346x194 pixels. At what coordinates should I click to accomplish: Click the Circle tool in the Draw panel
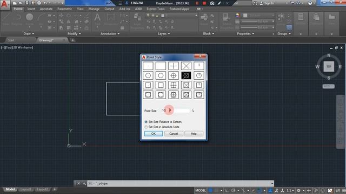29,18
